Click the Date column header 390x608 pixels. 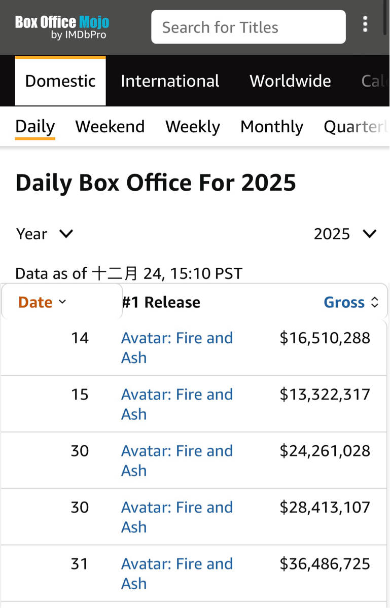pos(36,303)
